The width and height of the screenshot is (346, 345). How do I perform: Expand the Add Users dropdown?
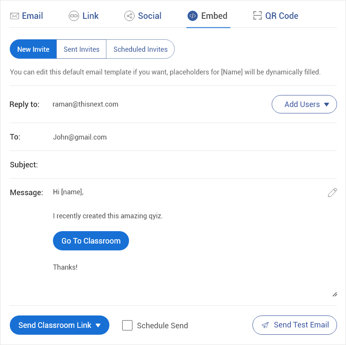click(304, 104)
